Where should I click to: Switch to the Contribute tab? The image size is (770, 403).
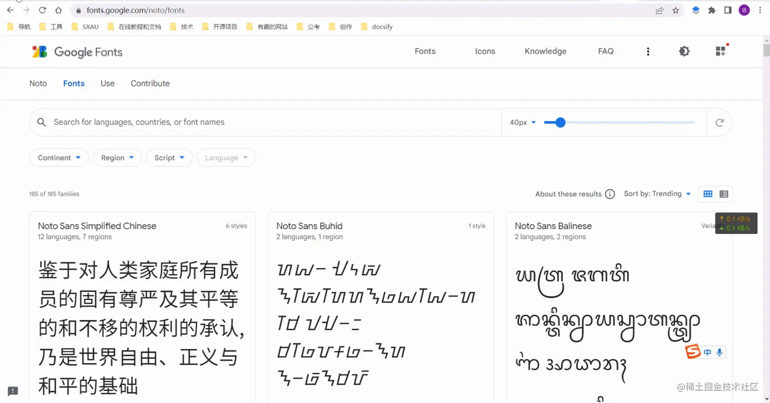pyautogui.click(x=150, y=84)
